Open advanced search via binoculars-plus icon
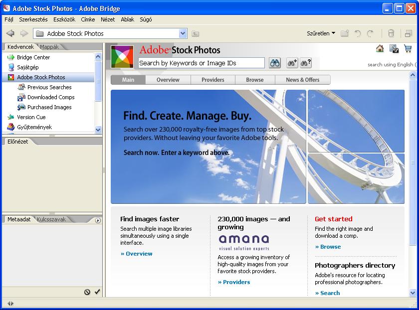Viewport: 419px width, 310px height. (x=292, y=63)
